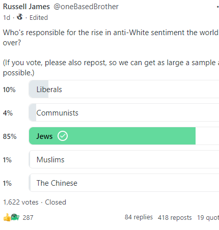Click the poll Closed status text
The height and width of the screenshot is (230, 219).
[x=56, y=202]
